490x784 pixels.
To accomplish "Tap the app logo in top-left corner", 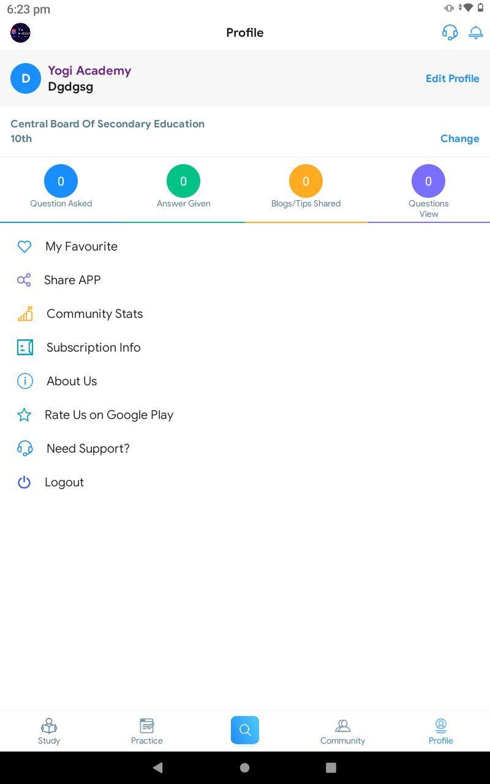I will tap(20, 32).
